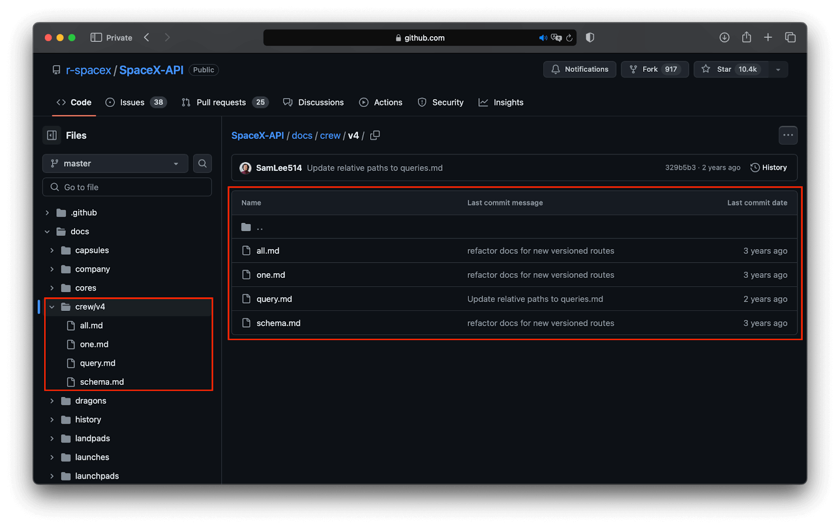Go forward with browser forward arrow
The width and height of the screenshot is (840, 528).
(167, 37)
